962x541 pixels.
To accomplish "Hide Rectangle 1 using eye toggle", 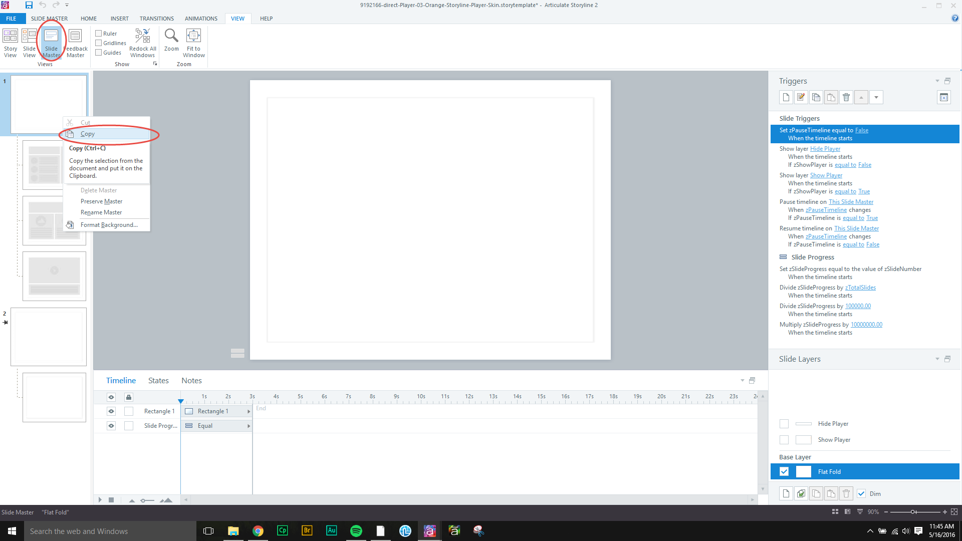I will (x=111, y=411).
